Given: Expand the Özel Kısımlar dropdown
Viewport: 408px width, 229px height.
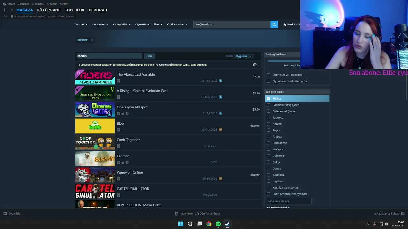Looking at the screenshot, I should point(177,24).
